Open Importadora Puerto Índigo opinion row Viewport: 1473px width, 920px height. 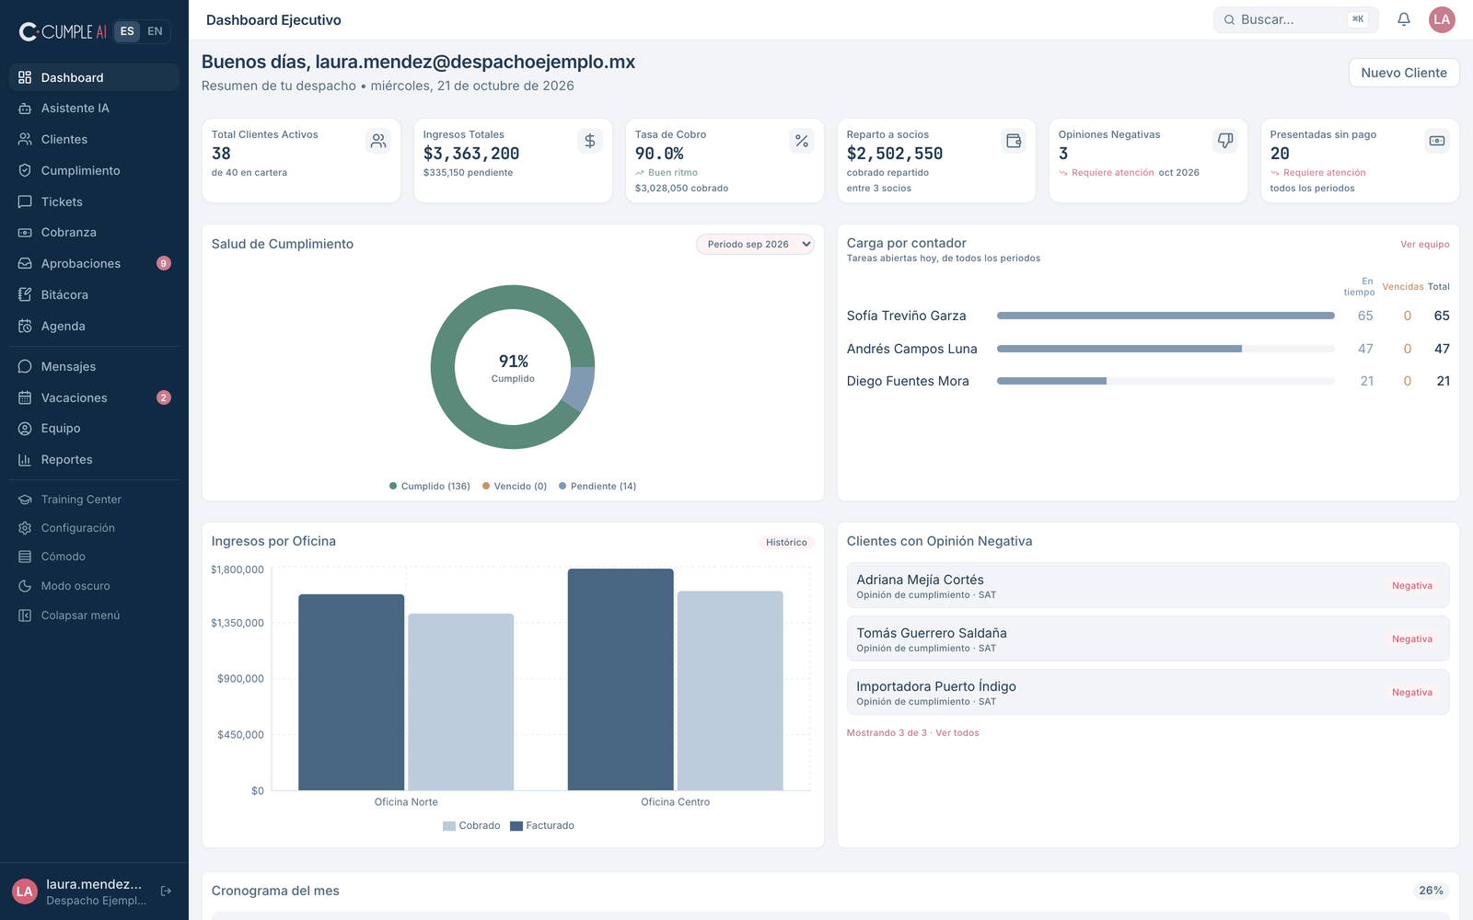[1148, 692]
